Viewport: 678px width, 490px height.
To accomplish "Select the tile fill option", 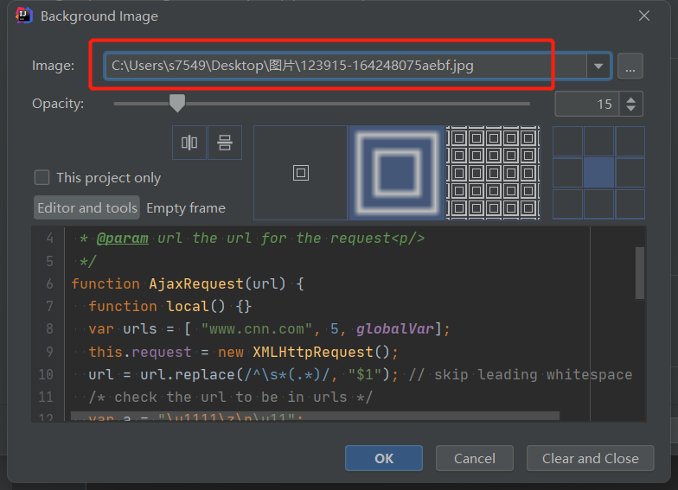I will click(x=493, y=173).
